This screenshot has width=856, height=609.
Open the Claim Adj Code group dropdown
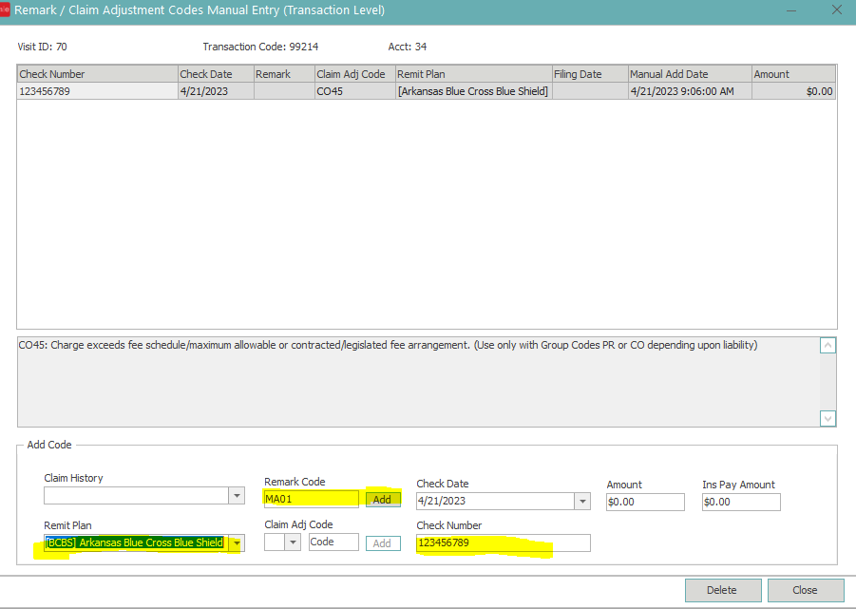293,542
